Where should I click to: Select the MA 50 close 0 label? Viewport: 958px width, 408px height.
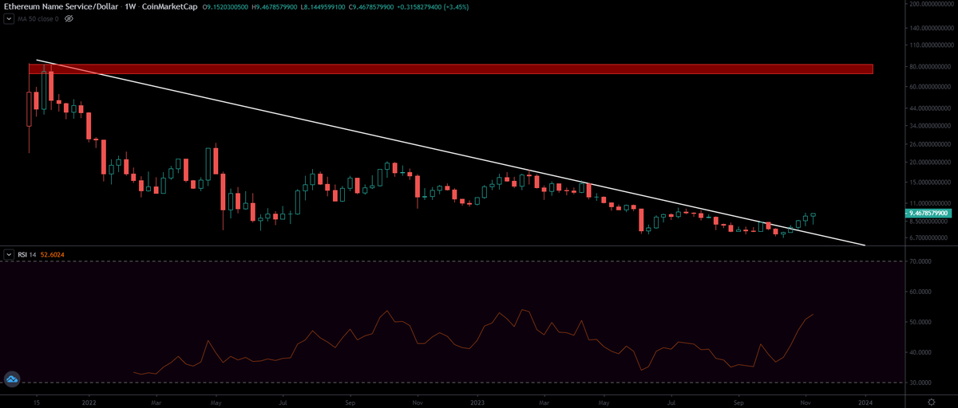pos(38,18)
